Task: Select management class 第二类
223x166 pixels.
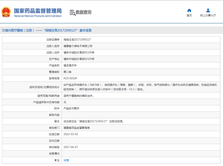Action: [x=67, y=72]
